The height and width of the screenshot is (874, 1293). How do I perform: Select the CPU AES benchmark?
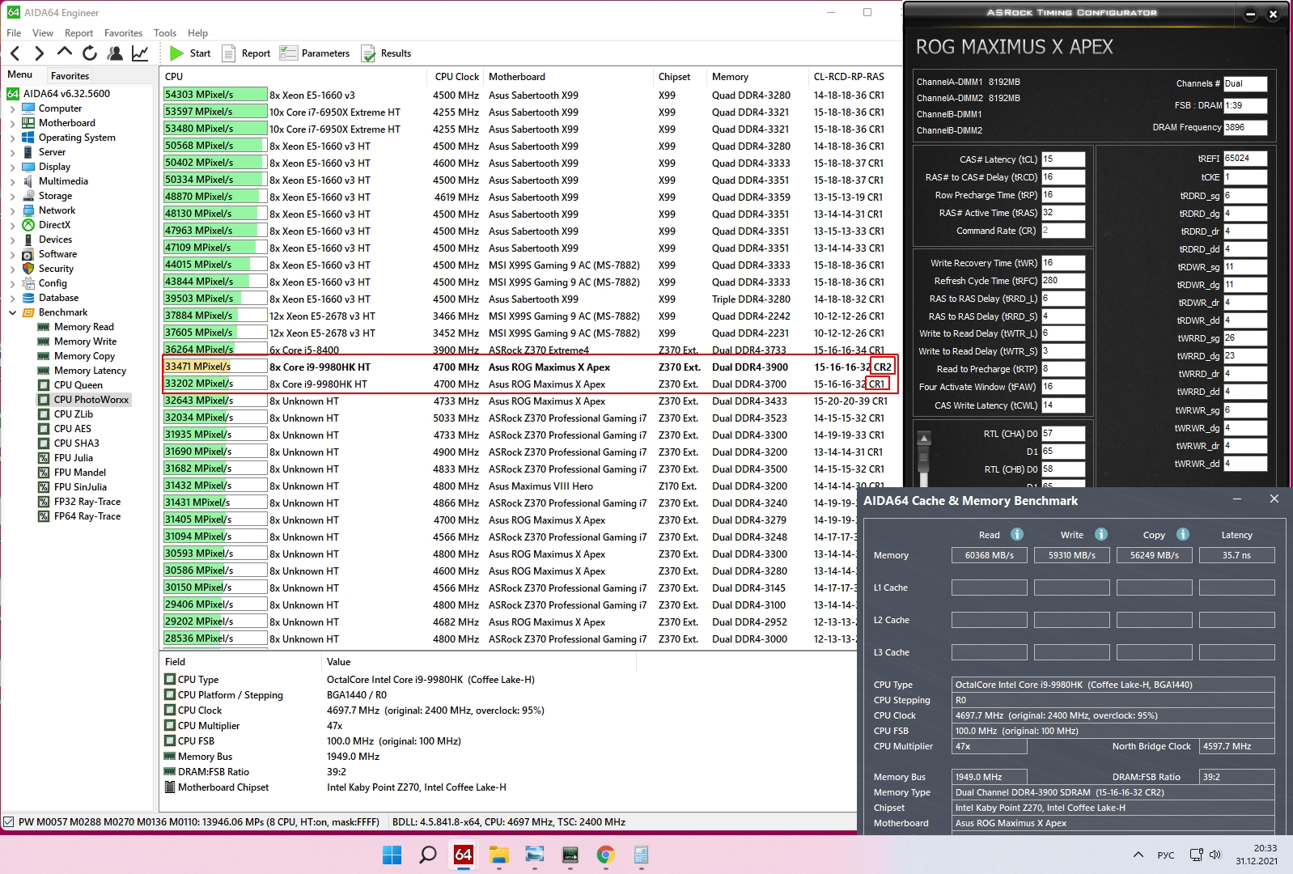click(x=72, y=429)
